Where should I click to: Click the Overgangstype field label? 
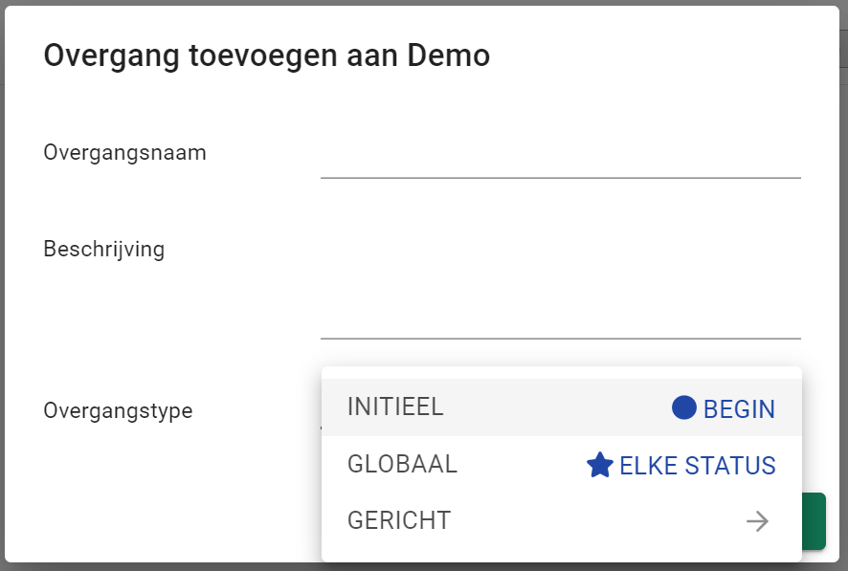[x=118, y=411]
